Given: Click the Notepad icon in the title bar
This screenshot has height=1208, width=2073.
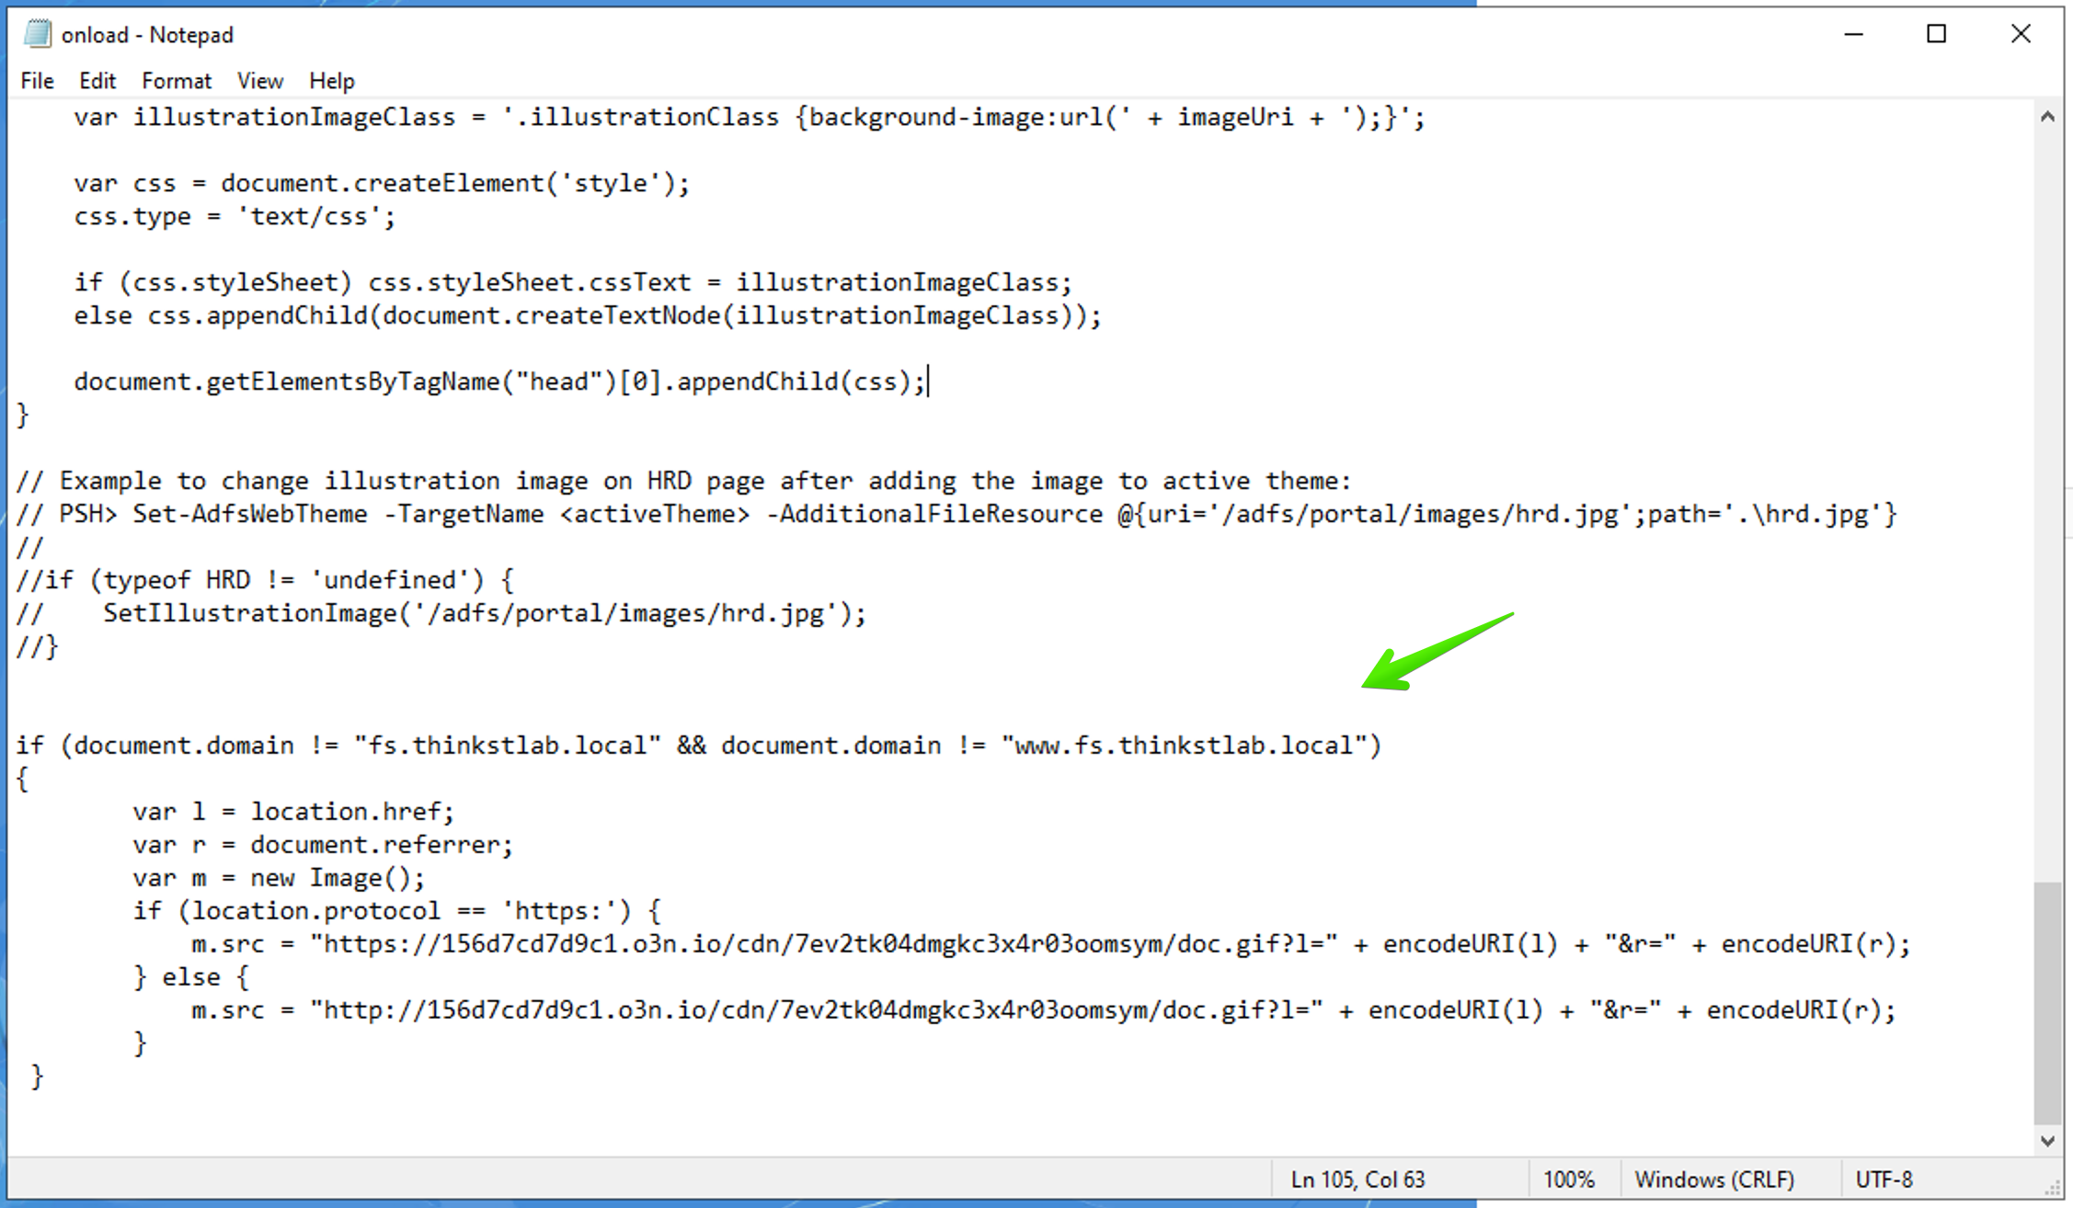Looking at the screenshot, I should [x=37, y=34].
